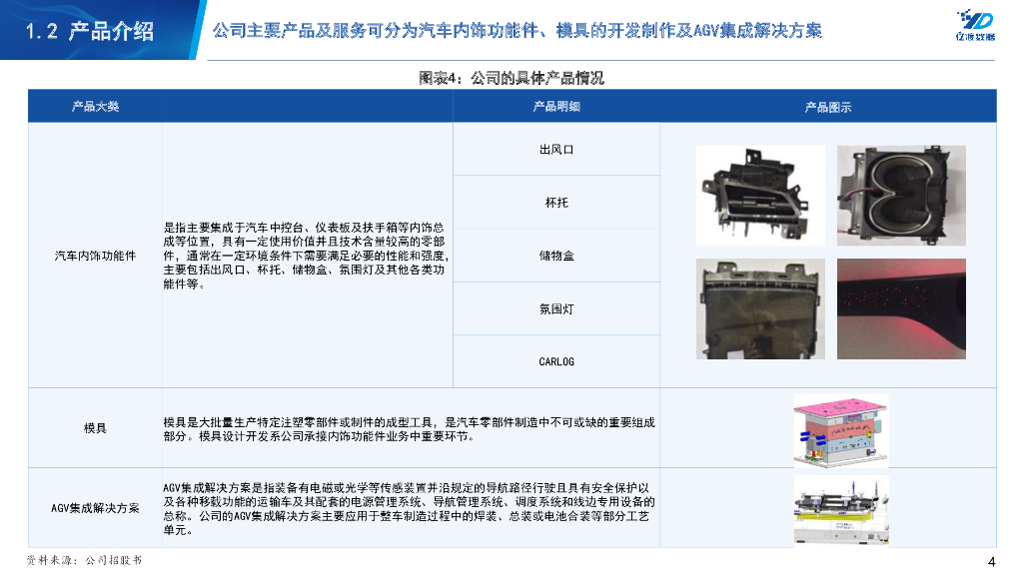Click the '储物盒' detail cell
This screenshot has width=1023, height=575.
[556, 256]
